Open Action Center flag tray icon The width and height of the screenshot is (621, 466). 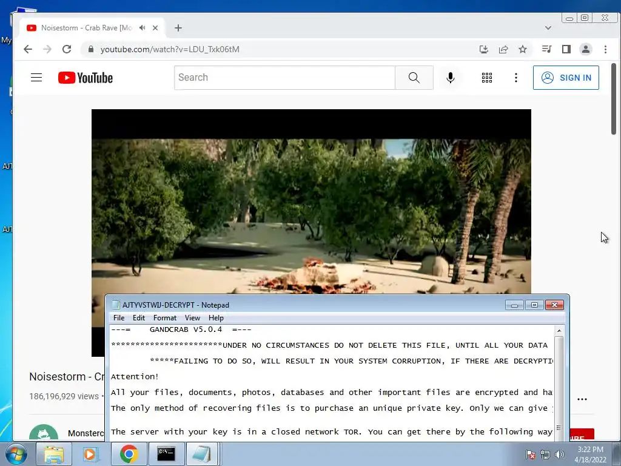click(530, 454)
